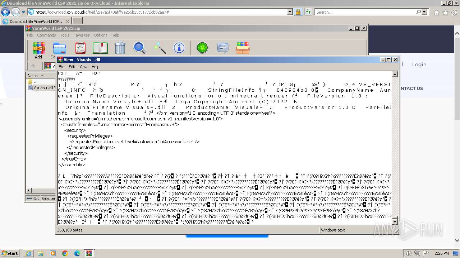
Task: Open the Tools menu in WinRAR
Action: (65, 35)
